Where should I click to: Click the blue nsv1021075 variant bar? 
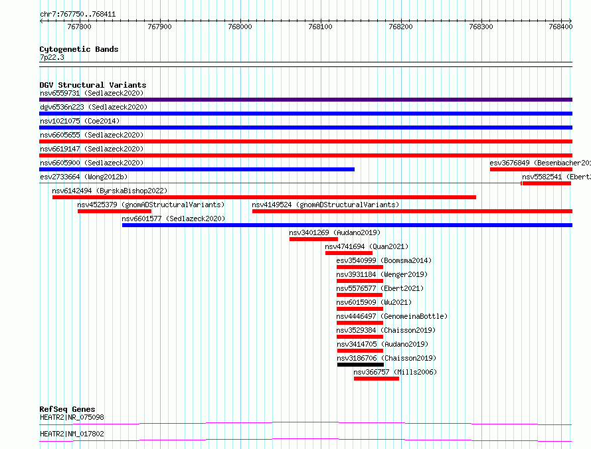click(305, 128)
